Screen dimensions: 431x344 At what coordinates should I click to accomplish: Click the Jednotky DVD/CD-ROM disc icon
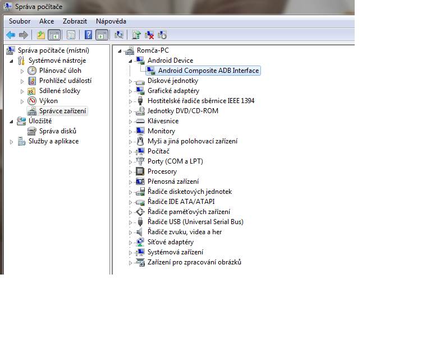(140, 111)
